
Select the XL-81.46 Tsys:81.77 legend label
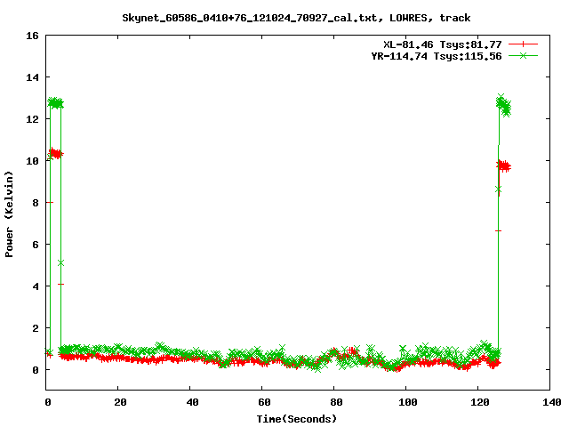pos(443,44)
